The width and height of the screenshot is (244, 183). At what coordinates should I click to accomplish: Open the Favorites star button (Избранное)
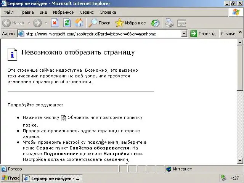pyautogui.click(x=130, y=23)
